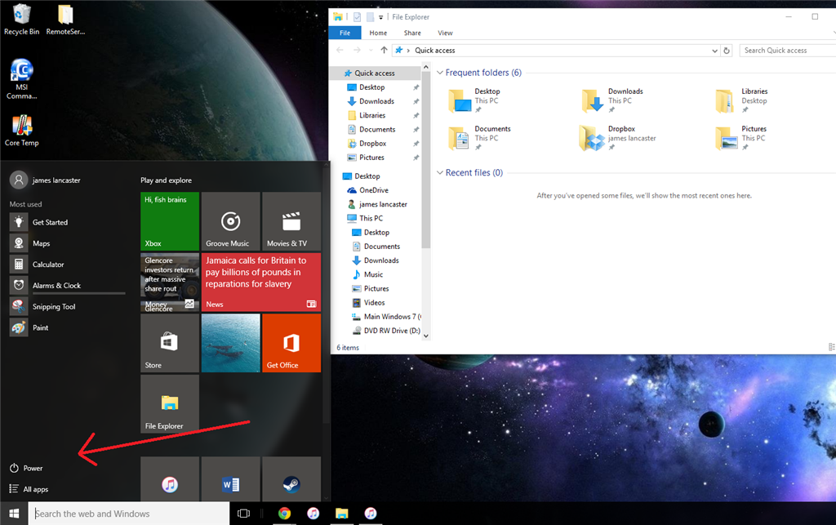The height and width of the screenshot is (525, 836).
Task: Select Libraries in the Quick access list
Action: pyautogui.click(x=372, y=115)
